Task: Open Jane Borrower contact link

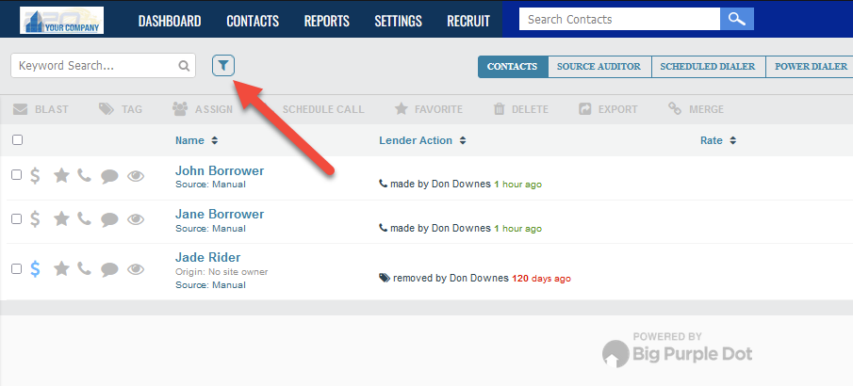Action: (x=220, y=215)
